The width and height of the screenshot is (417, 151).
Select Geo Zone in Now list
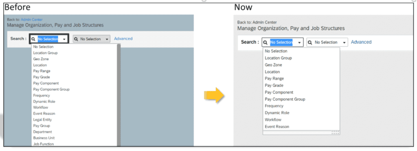click(273, 65)
